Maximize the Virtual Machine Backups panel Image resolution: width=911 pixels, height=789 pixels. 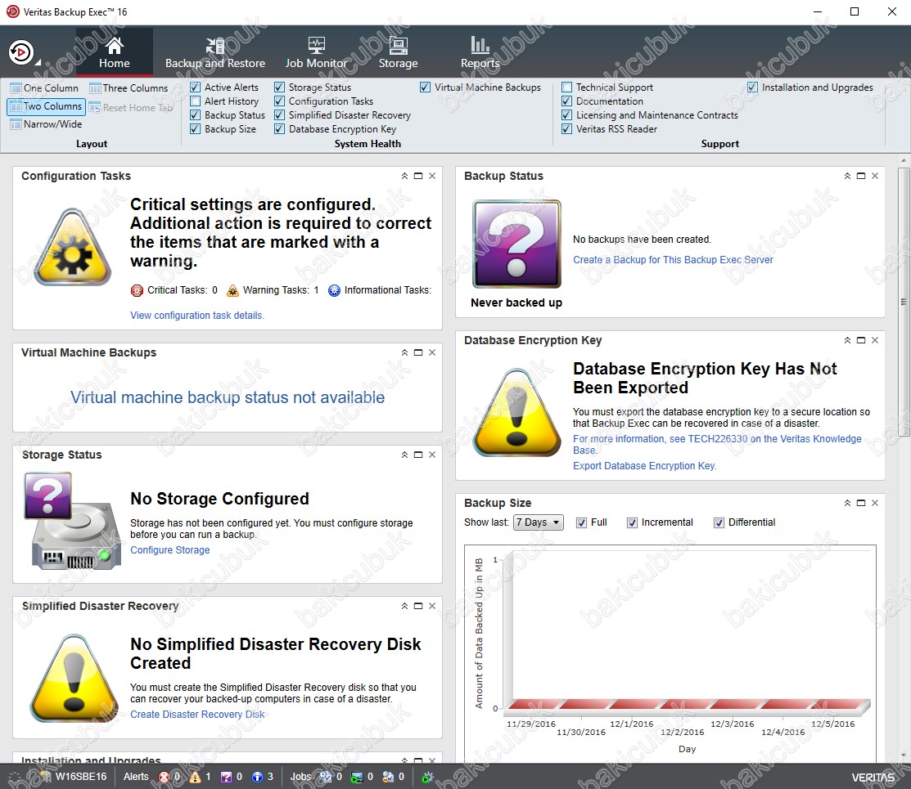418,352
